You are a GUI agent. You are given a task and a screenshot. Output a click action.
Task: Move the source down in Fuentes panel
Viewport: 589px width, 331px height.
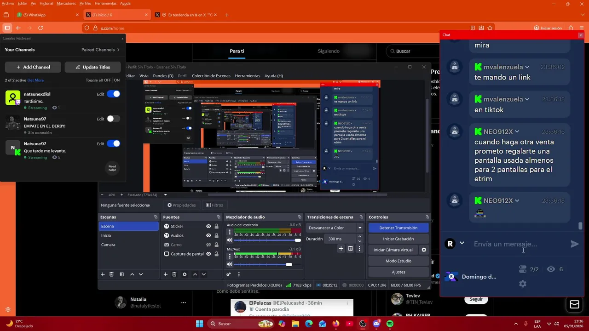[x=203, y=274]
